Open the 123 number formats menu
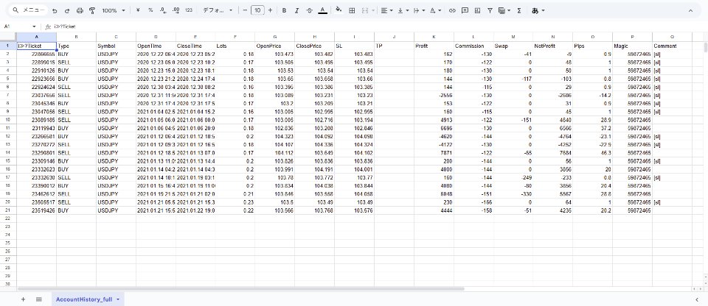708x306 pixels. (x=190, y=10)
